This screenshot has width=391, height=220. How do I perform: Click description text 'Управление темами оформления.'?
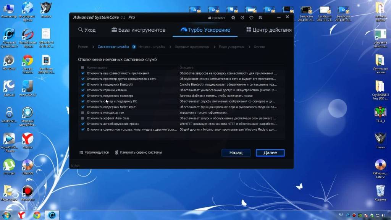click(x=204, y=113)
